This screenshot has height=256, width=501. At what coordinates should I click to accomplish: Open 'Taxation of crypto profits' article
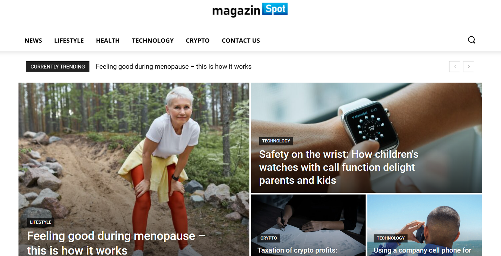click(x=297, y=250)
